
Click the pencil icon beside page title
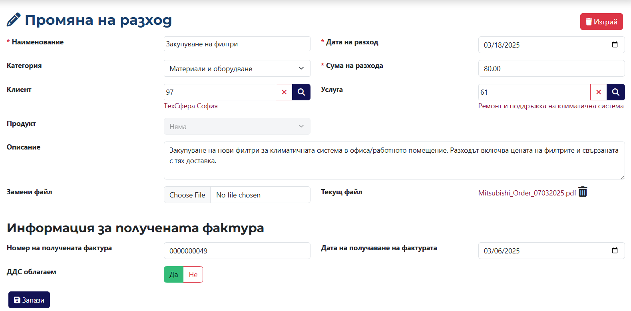point(14,20)
